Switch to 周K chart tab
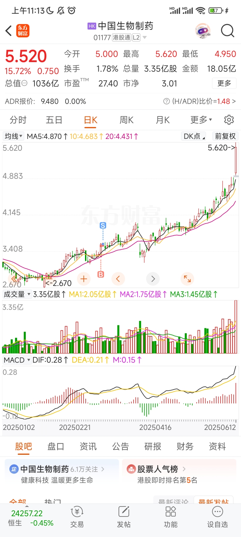This screenshot has width=241, height=537. (127, 120)
